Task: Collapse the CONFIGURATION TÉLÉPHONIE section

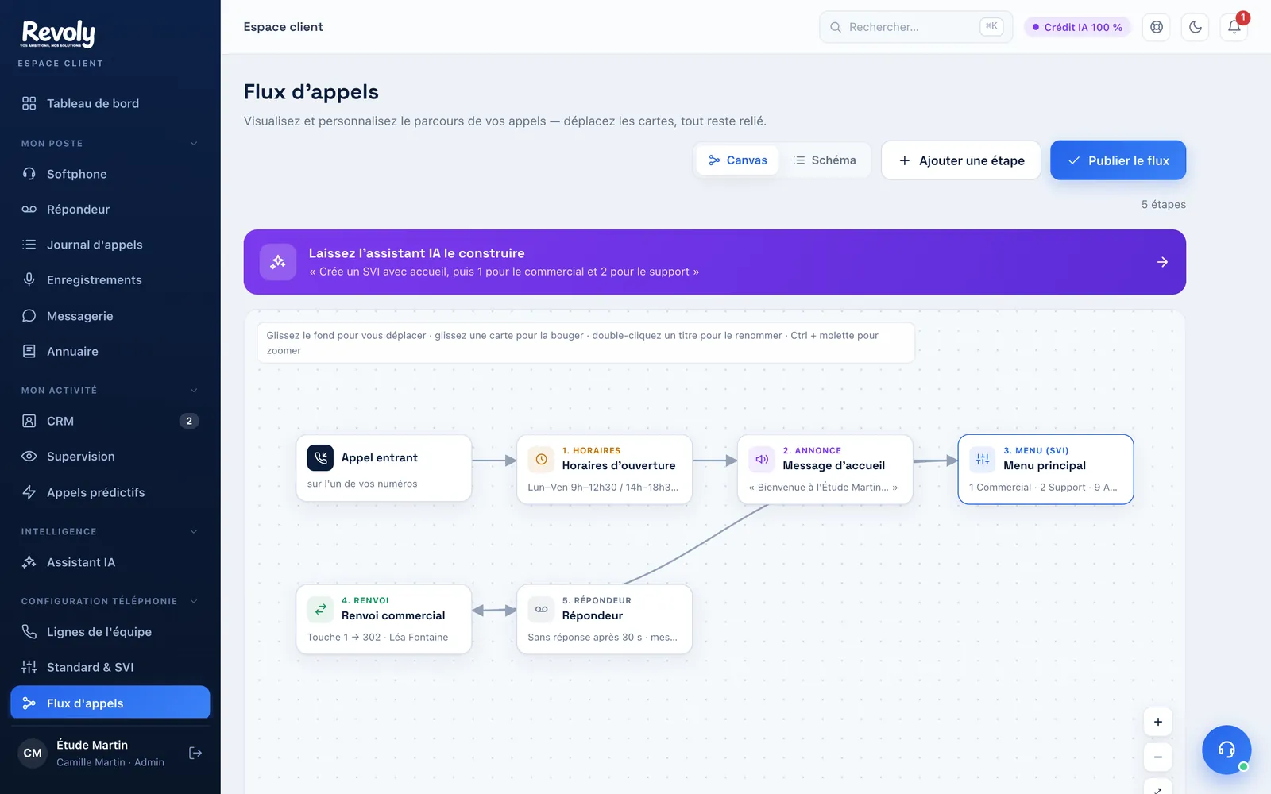Action: (194, 602)
